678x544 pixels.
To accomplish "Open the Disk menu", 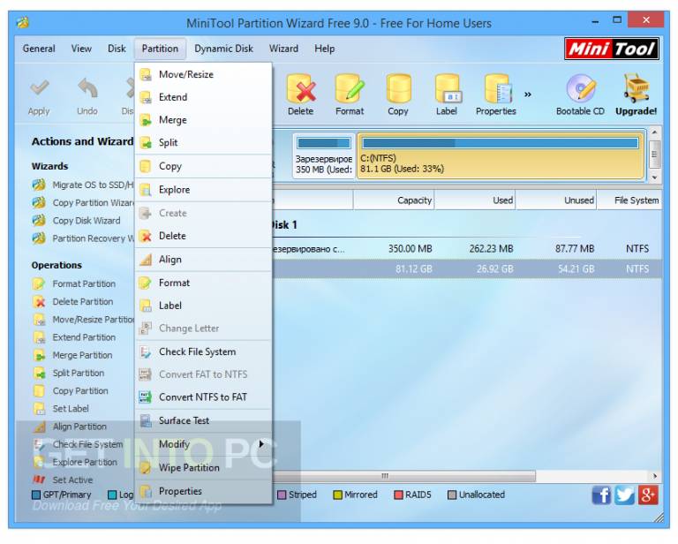I will point(117,49).
